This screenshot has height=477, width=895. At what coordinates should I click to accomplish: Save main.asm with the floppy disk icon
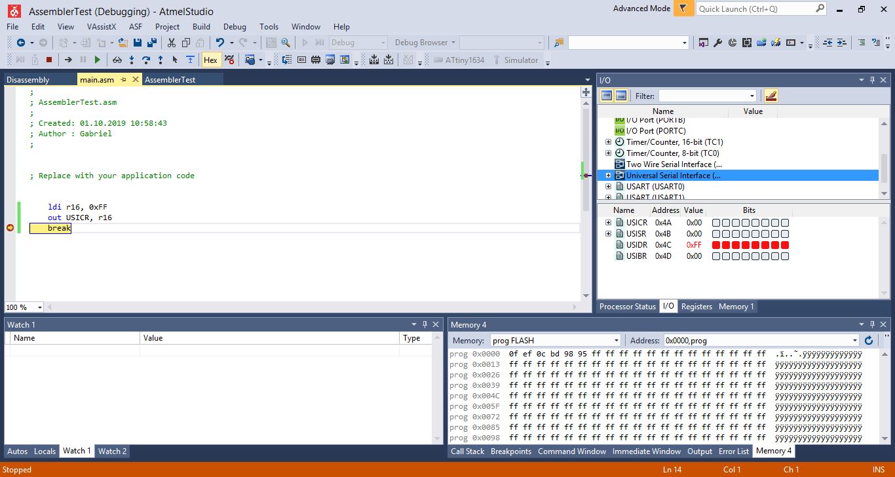tap(138, 43)
